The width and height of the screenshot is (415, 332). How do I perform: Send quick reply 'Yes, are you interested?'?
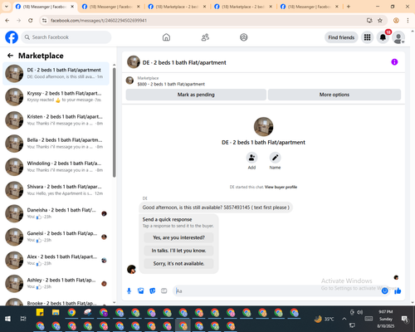(178, 237)
